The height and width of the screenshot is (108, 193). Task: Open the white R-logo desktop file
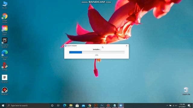5,79
